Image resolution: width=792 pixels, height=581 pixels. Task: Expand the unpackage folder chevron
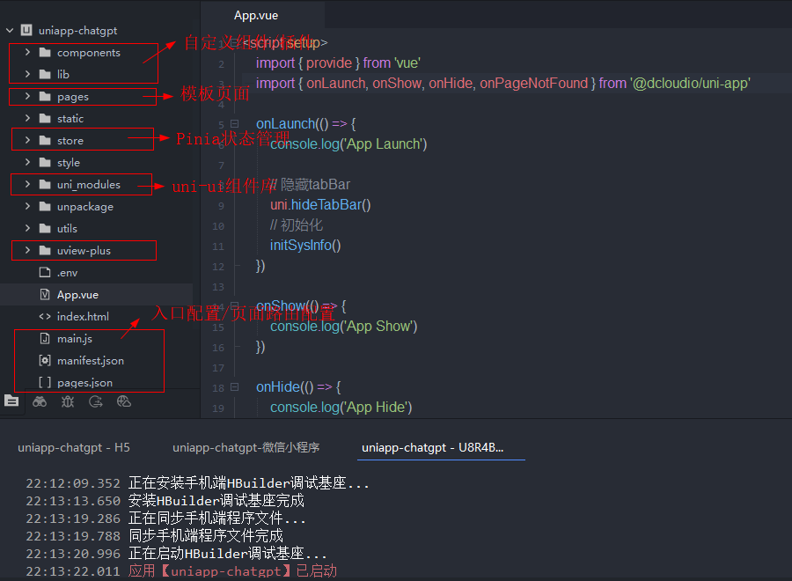pyautogui.click(x=27, y=206)
